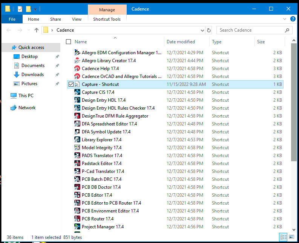The image size is (299, 243).
Task: Go back to previous folder
Action: [9, 30]
